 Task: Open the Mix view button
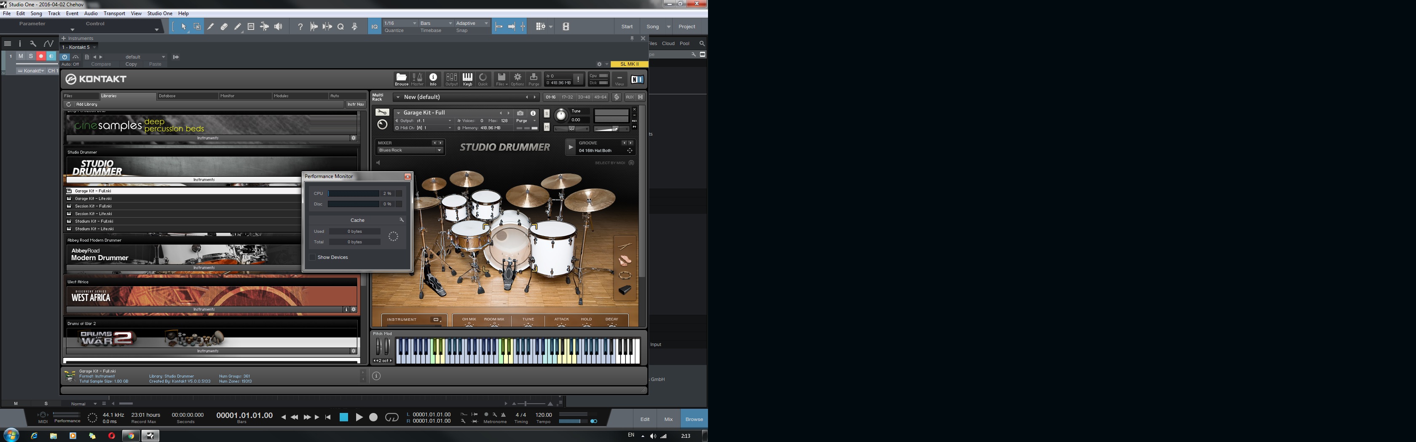point(668,419)
